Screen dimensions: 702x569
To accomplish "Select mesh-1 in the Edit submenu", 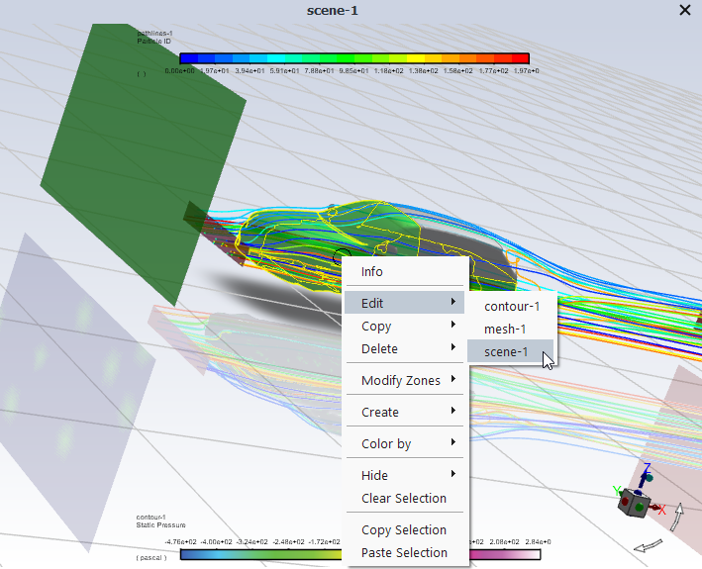I will coord(505,330).
